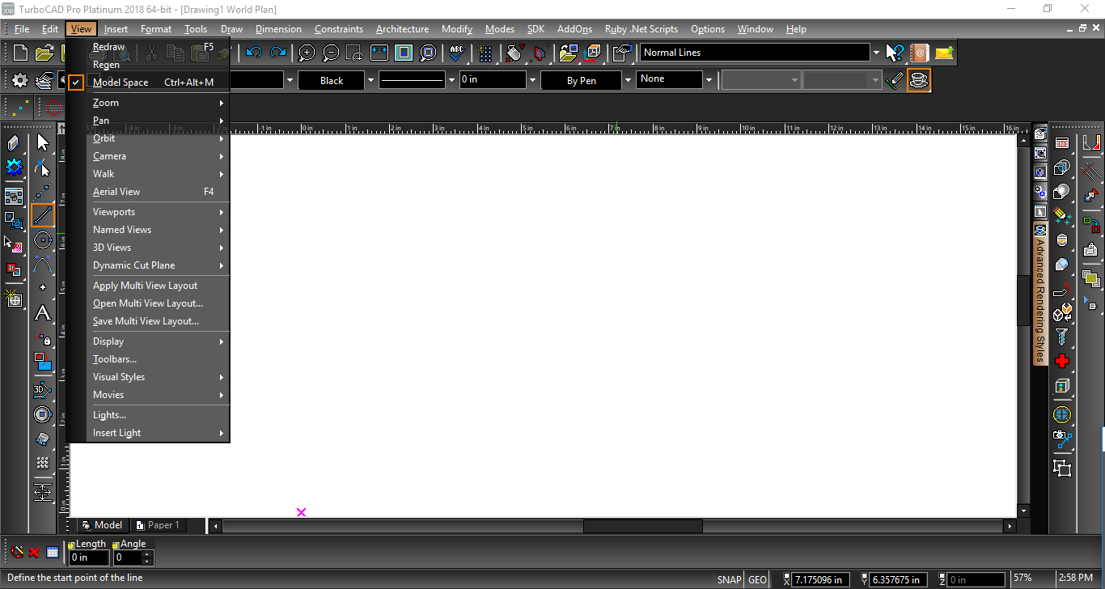
Task: Toggle GEO mode in status bar
Action: pos(757,579)
